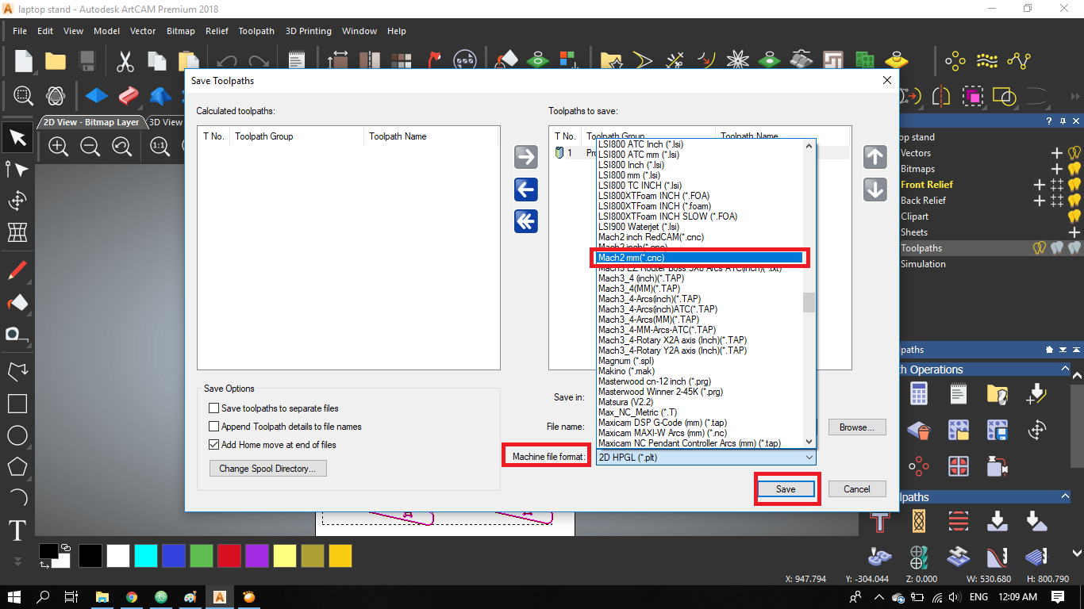The image size is (1084, 609).
Task: Toggle Back Relief visibility light bulb
Action: click(x=1075, y=201)
